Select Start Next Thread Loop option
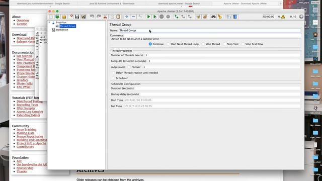This screenshot has width=322, height=181. click(169, 44)
